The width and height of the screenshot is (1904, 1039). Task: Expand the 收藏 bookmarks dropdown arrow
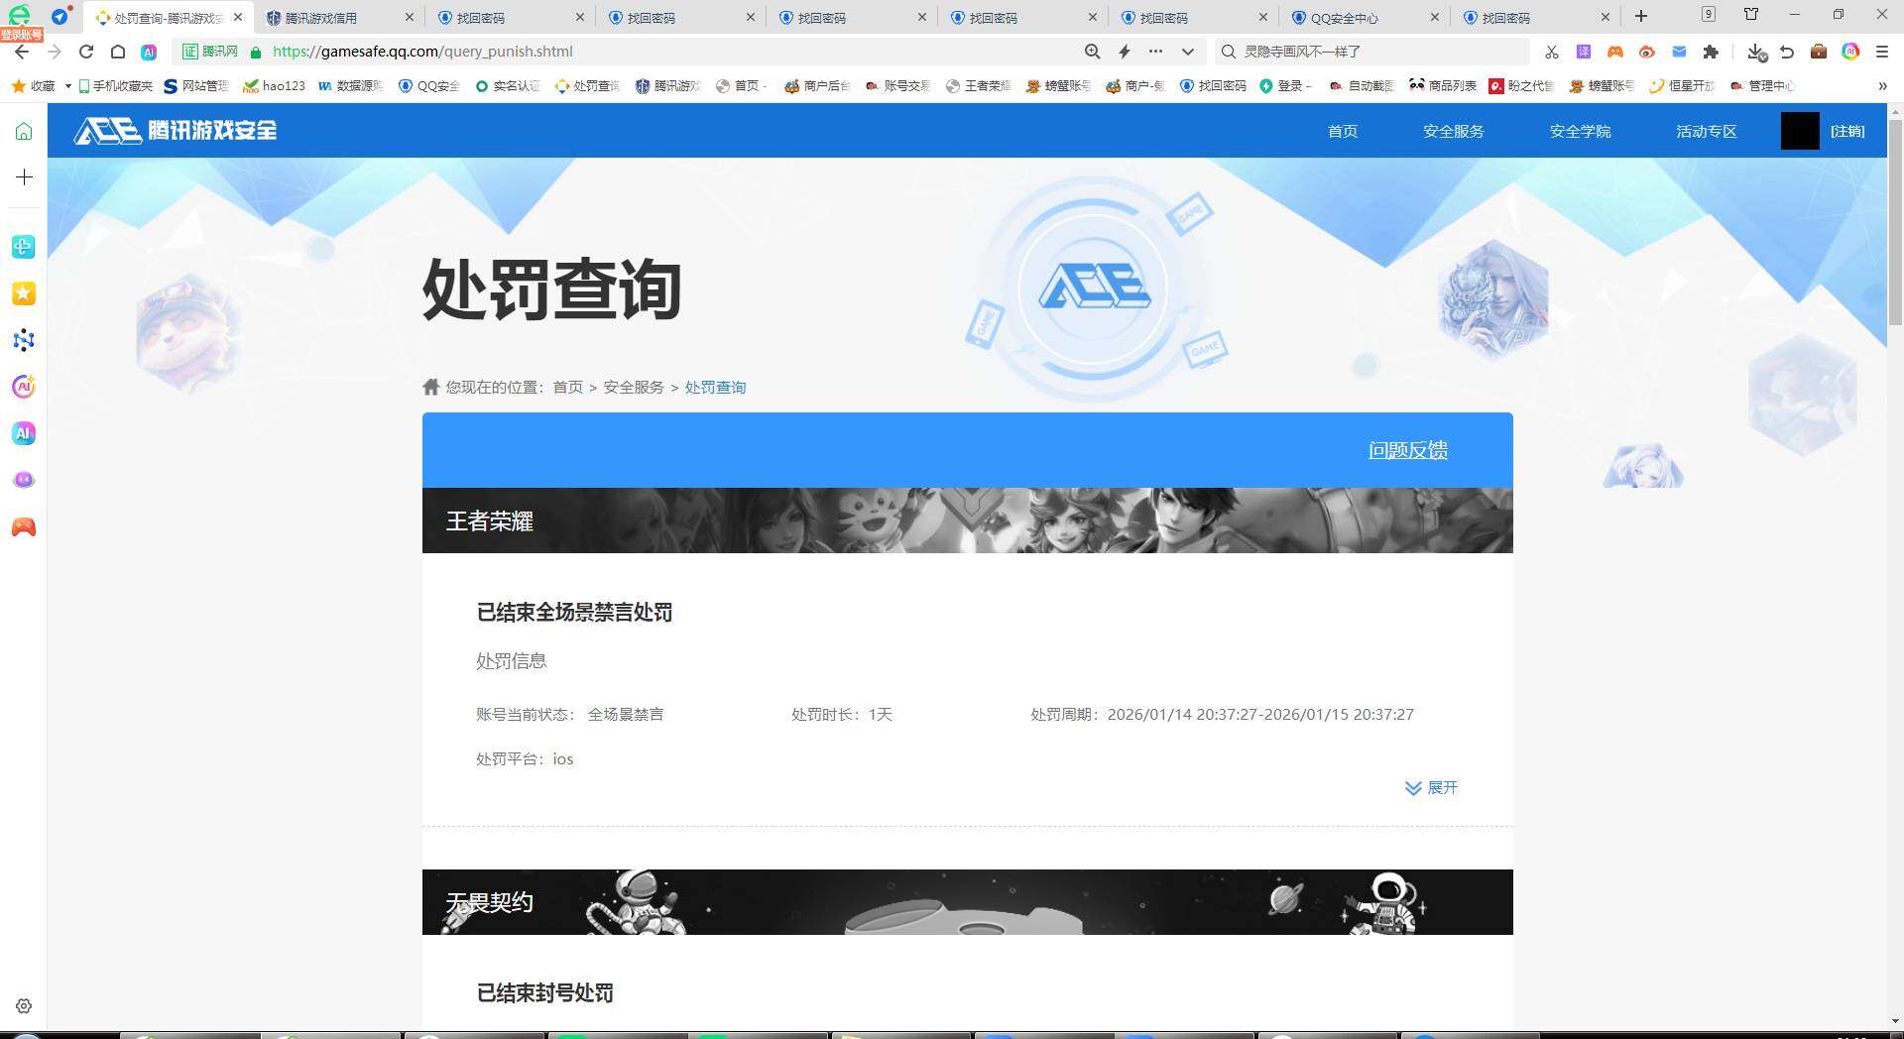(x=67, y=86)
